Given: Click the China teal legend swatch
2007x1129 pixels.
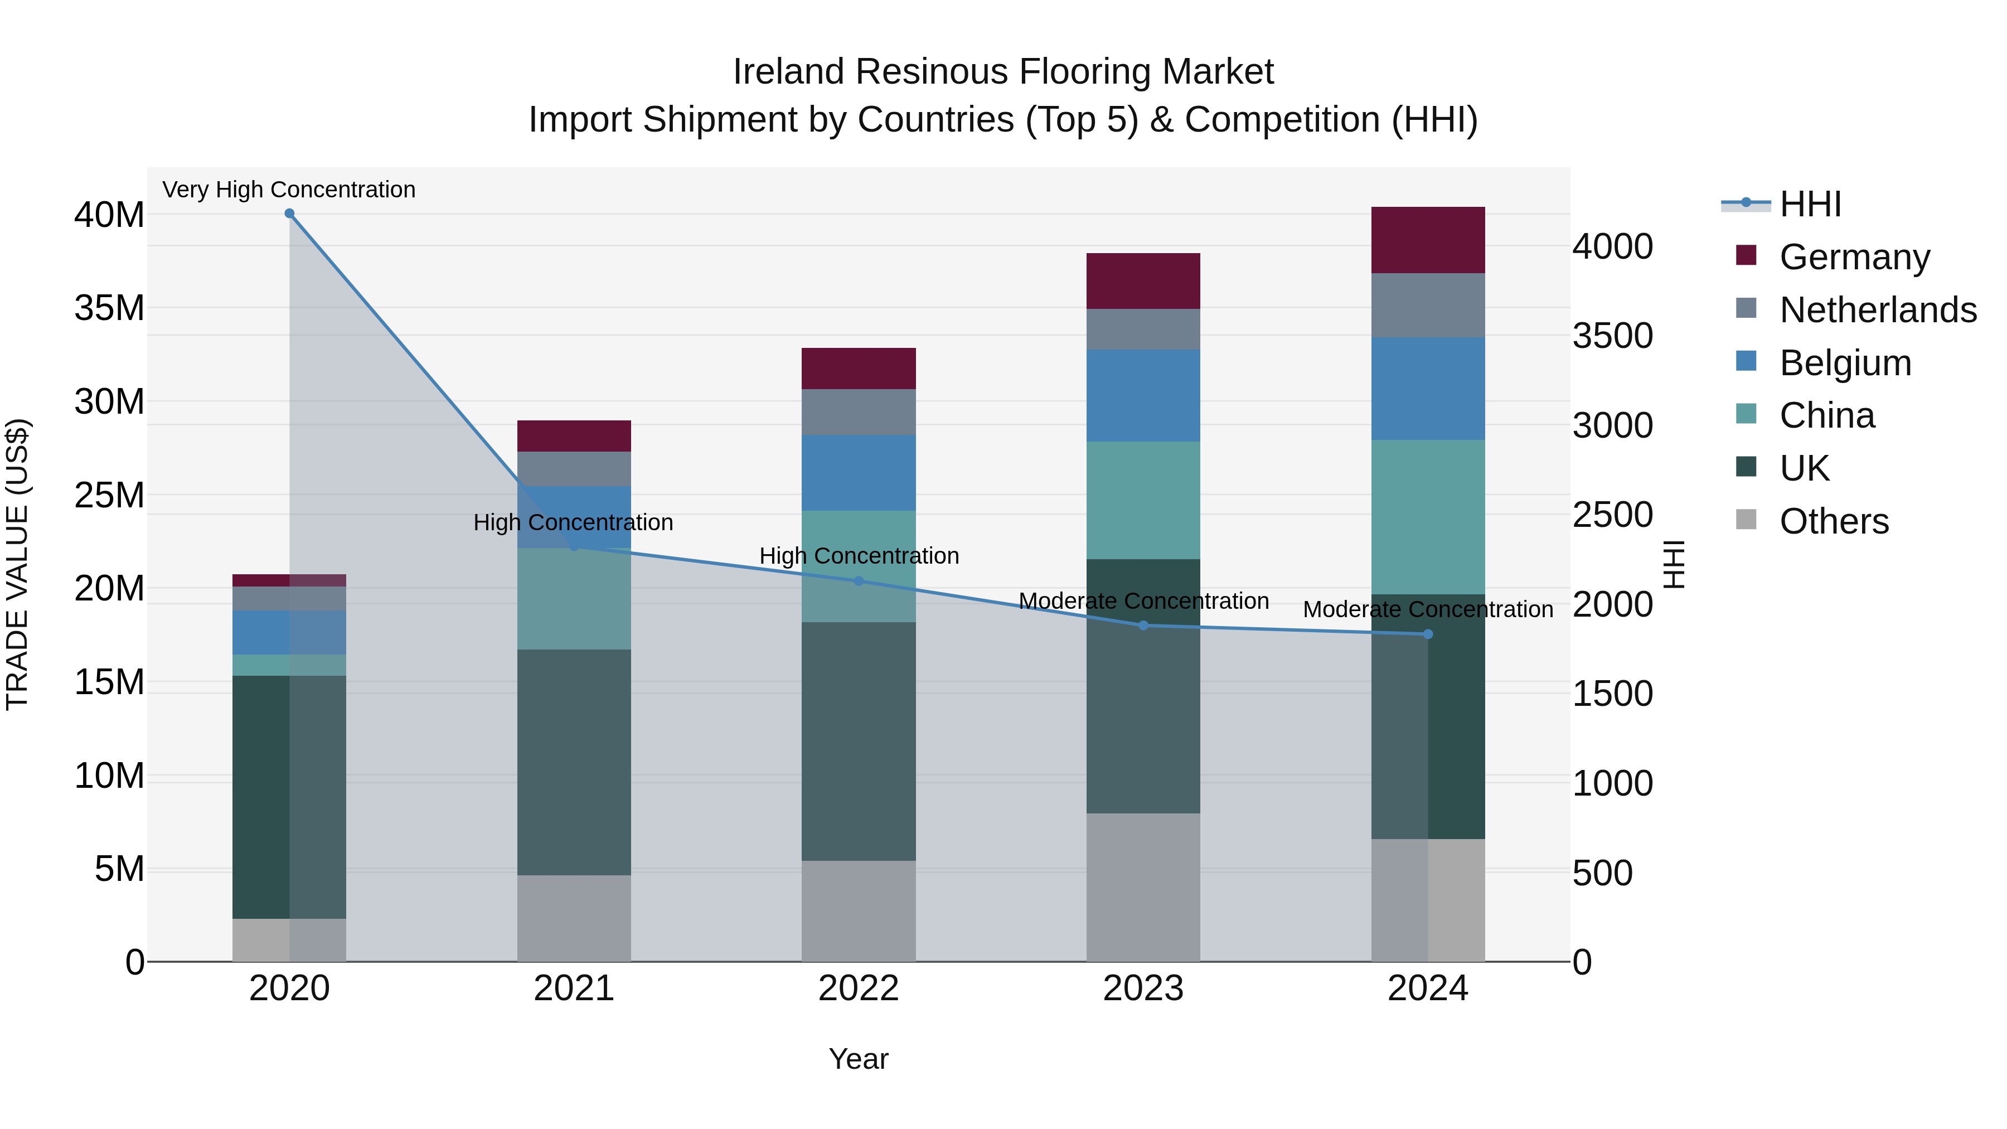Looking at the screenshot, I should [1746, 414].
